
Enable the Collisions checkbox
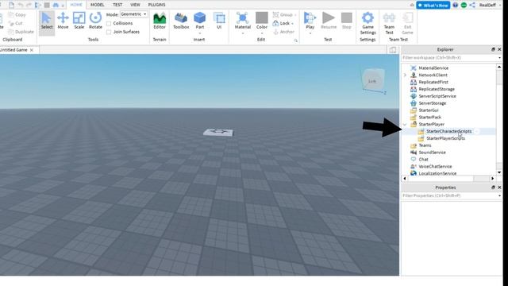point(109,24)
